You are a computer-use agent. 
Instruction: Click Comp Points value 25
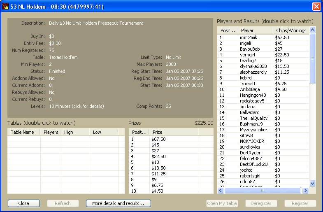click(169, 106)
